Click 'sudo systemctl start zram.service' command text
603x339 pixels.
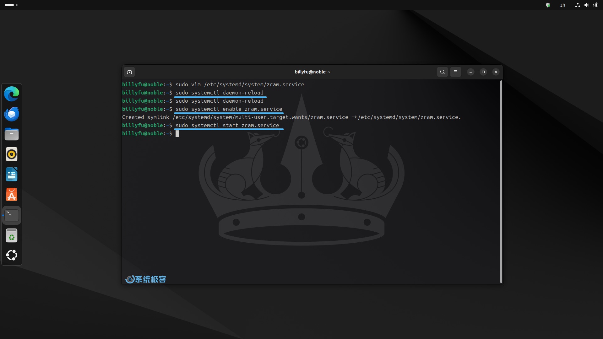[227, 125]
